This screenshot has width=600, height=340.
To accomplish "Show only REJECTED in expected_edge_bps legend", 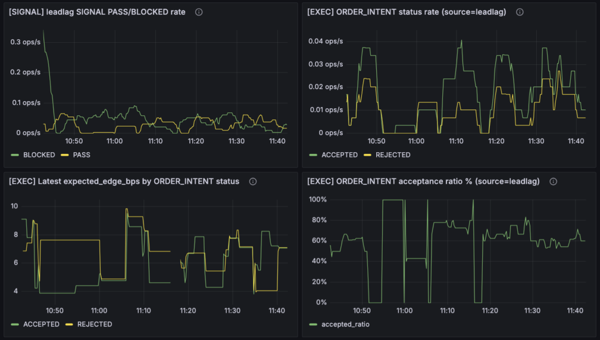I will 94,324.
